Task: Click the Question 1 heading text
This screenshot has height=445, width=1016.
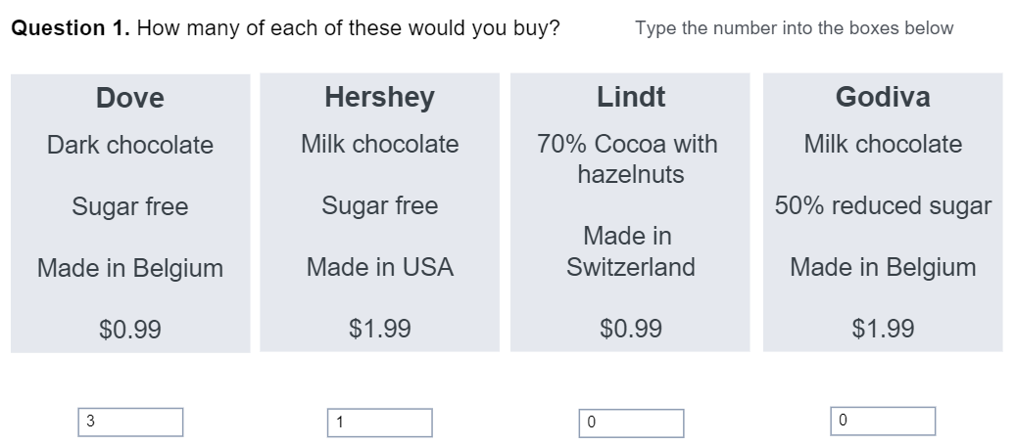Action: pos(285,28)
